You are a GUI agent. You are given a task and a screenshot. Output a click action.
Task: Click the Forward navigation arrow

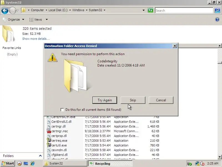[12, 11]
